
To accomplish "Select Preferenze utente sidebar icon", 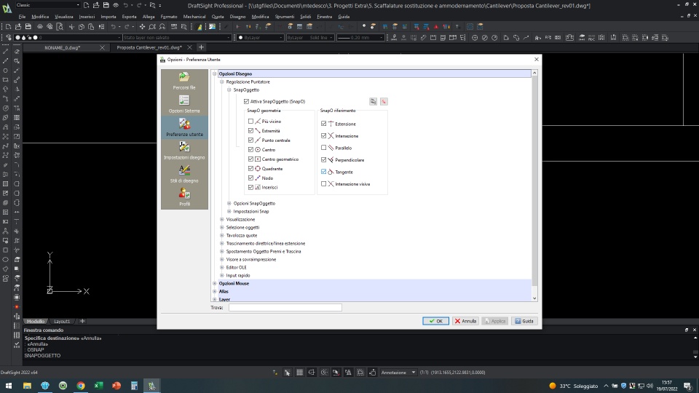I will click(x=184, y=127).
